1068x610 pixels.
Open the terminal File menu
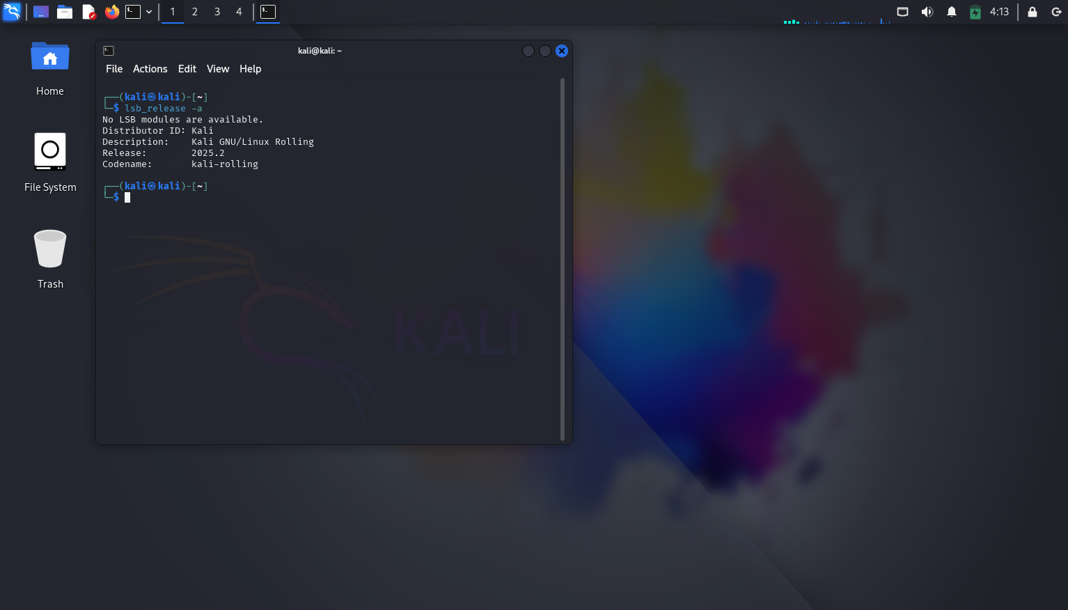coord(114,69)
